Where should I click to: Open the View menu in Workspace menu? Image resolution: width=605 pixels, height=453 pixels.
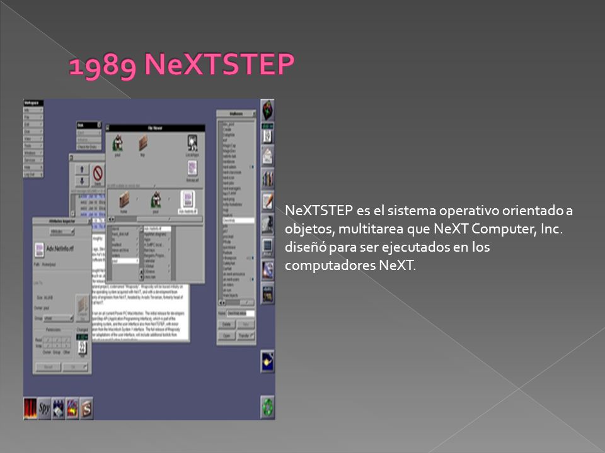[x=33, y=138]
